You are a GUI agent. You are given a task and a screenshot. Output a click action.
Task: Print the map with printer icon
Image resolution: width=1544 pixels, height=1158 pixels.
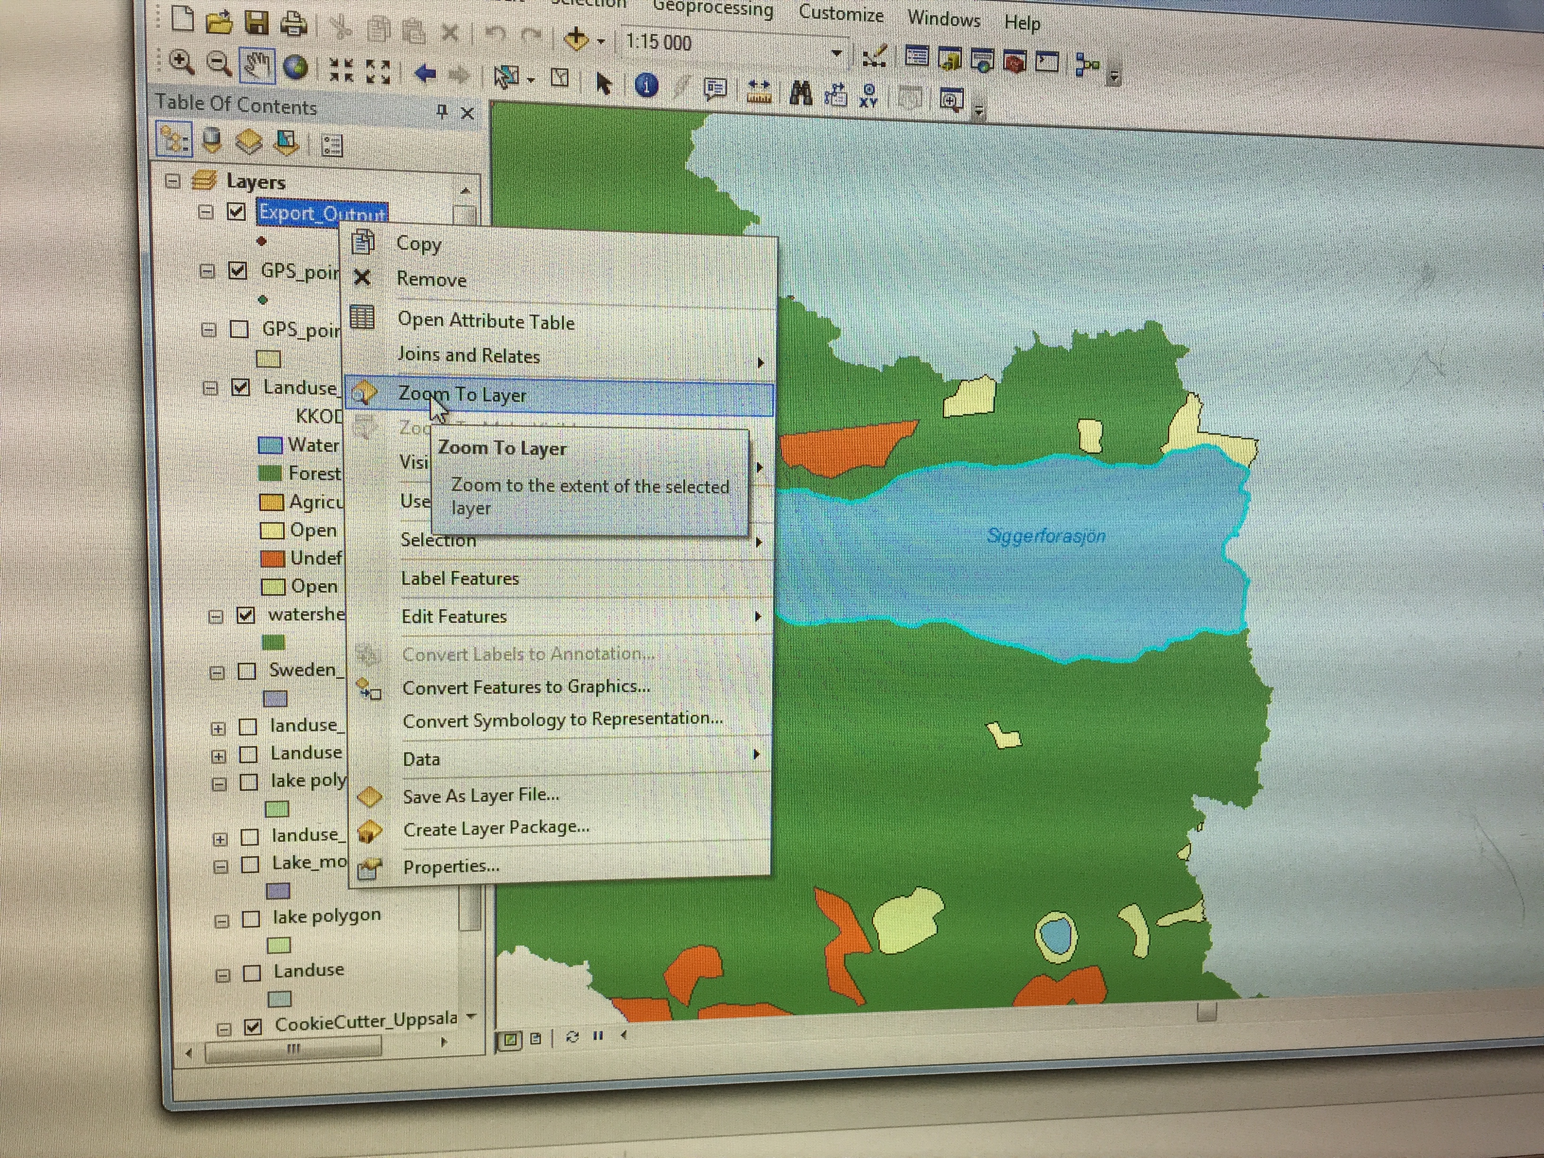point(293,25)
